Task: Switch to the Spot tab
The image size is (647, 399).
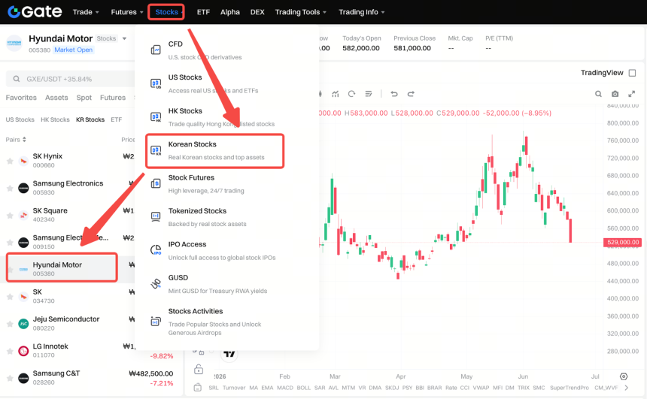Action: (84, 98)
